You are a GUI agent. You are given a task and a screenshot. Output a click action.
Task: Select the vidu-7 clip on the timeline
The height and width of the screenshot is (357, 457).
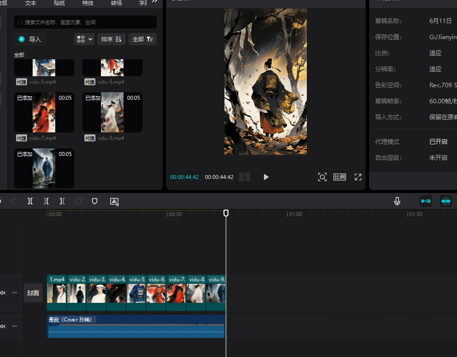click(176, 293)
